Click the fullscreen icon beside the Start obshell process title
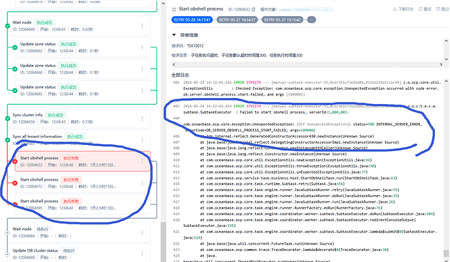 click(174, 10)
